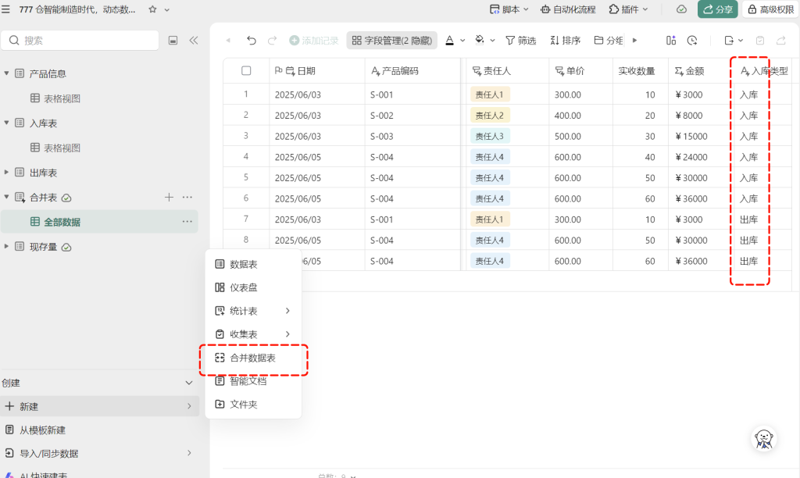Collapse the sidebar with double chevron
800x478 pixels.
pos(194,41)
